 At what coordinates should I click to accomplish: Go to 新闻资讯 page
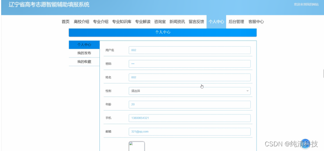pyautogui.click(x=177, y=22)
